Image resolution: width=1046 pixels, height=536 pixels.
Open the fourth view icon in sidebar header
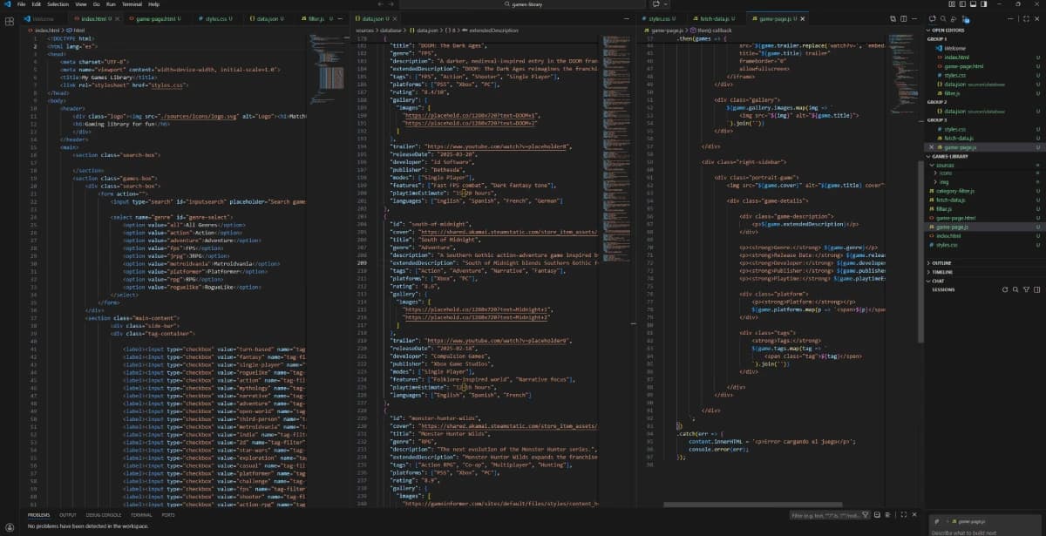pyautogui.click(x=966, y=18)
